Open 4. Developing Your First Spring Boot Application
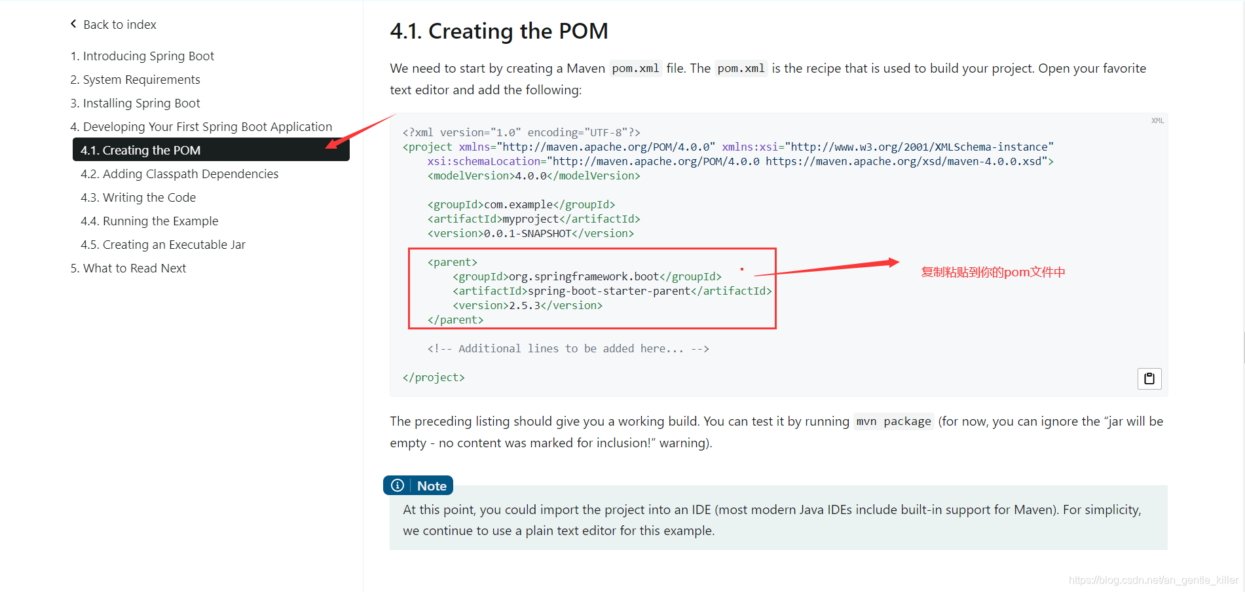The image size is (1245, 592). (201, 127)
